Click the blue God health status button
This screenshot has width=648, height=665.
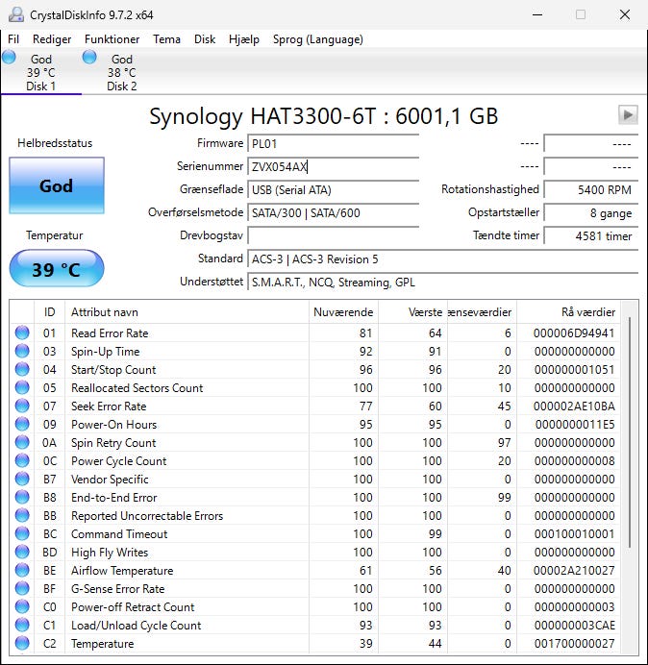(x=56, y=186)
